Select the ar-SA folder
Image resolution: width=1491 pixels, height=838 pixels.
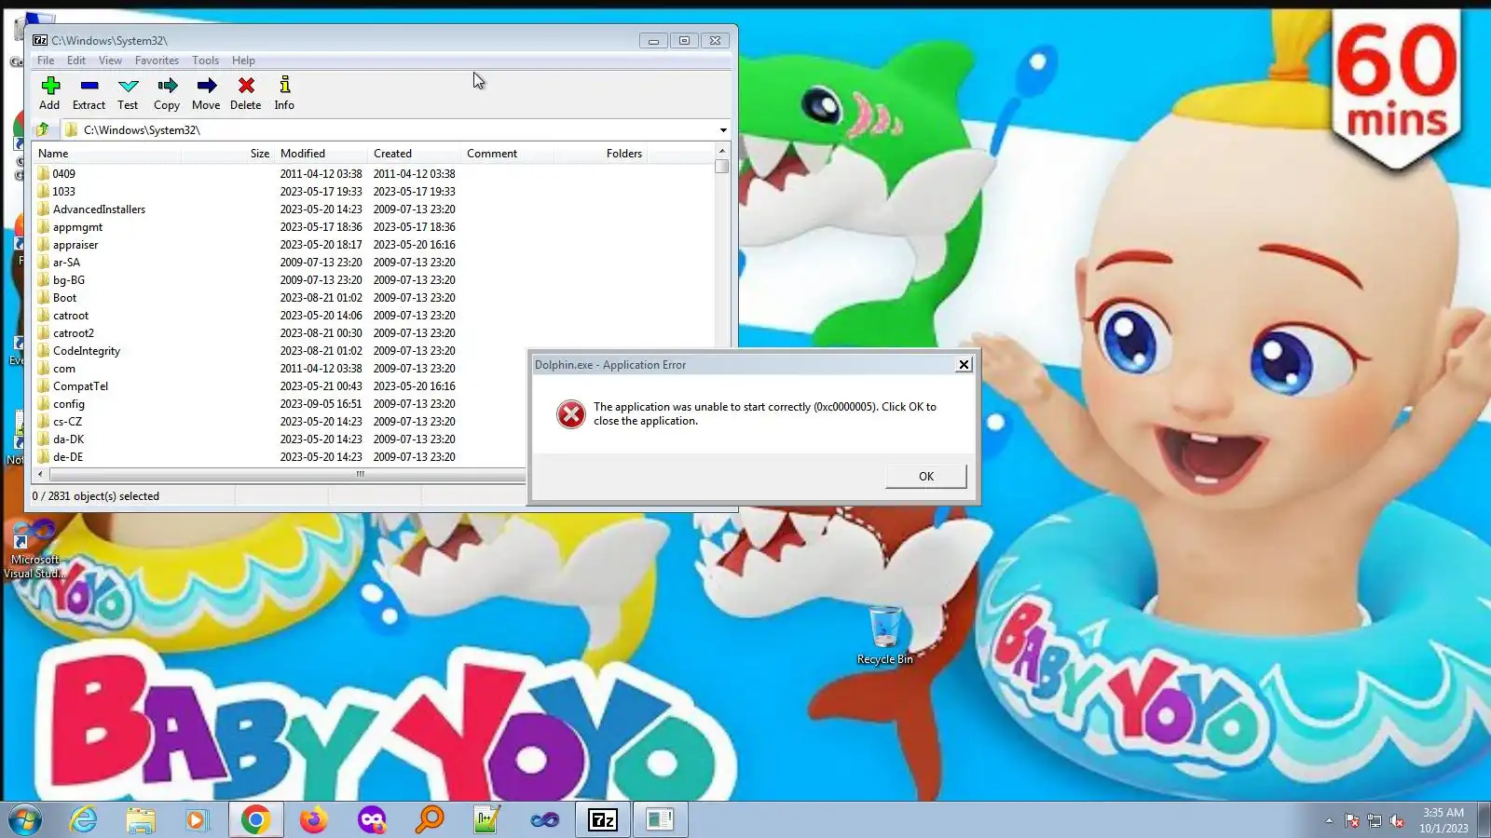[66, 263]
